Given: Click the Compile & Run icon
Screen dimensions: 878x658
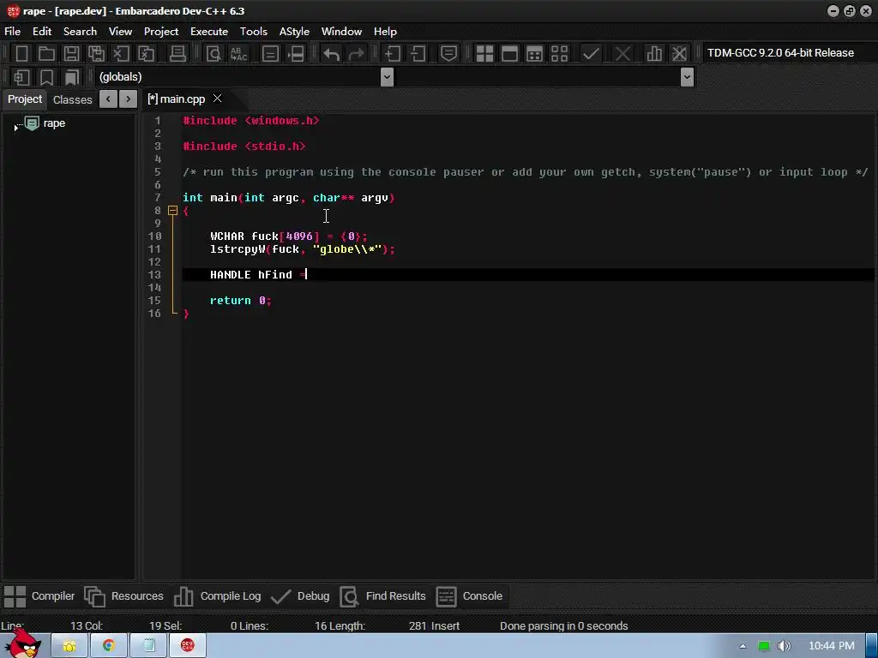Looking at the screenshot, I should (x=535, y=54).
